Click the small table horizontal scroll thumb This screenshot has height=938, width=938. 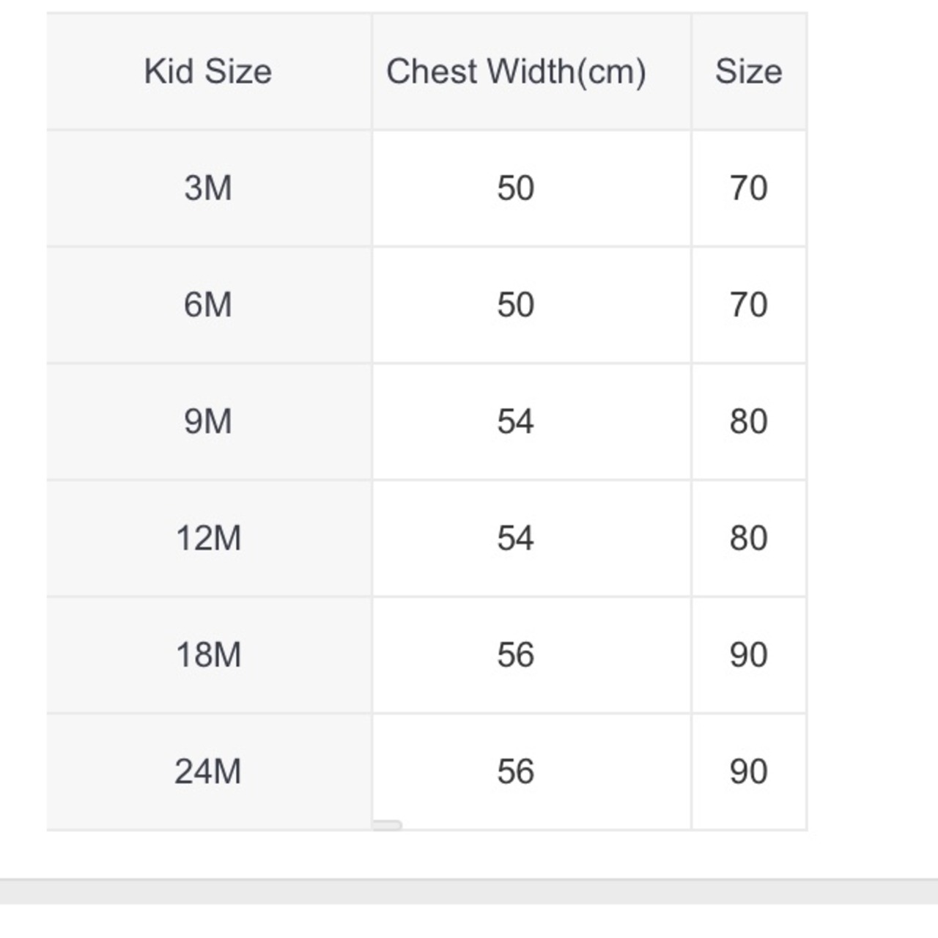pyautogui.click(x=387, y=825)
